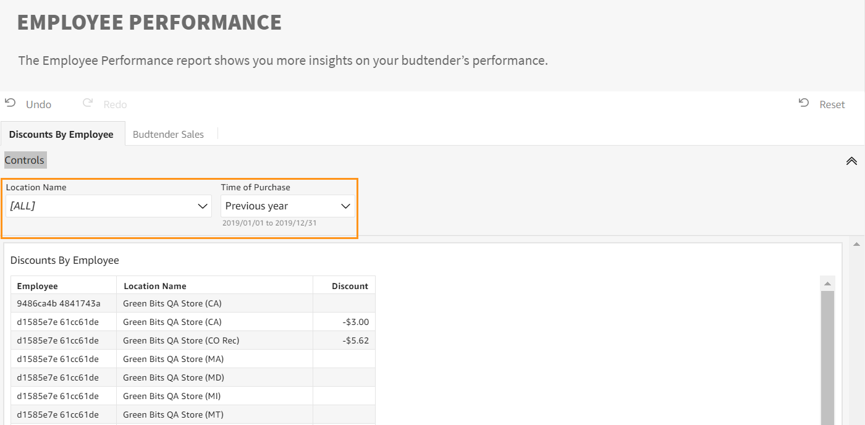Open the Time of Purchase dropdown
This screenshot has width=865, height=425.
tap(288, 206)
